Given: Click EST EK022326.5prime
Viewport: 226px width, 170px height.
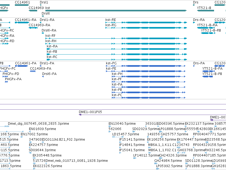Looking at the screenshot, I should point(48,166).
